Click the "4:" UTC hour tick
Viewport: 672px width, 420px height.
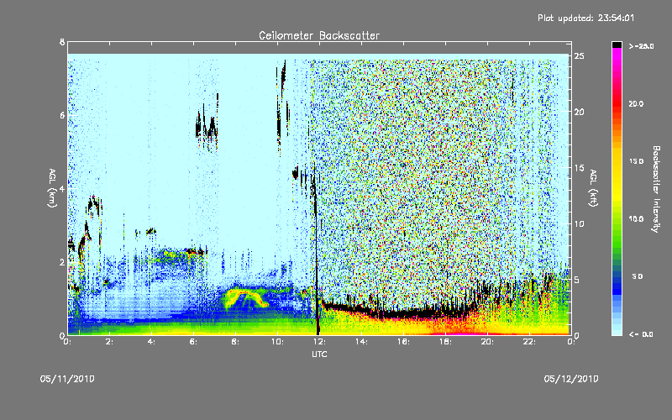point(151,342)
